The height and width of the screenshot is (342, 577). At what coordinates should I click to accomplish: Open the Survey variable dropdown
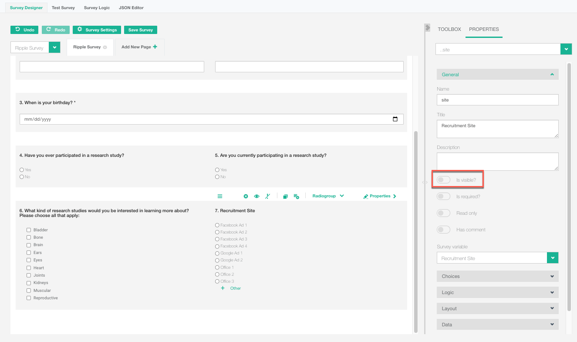click(552, 258)
